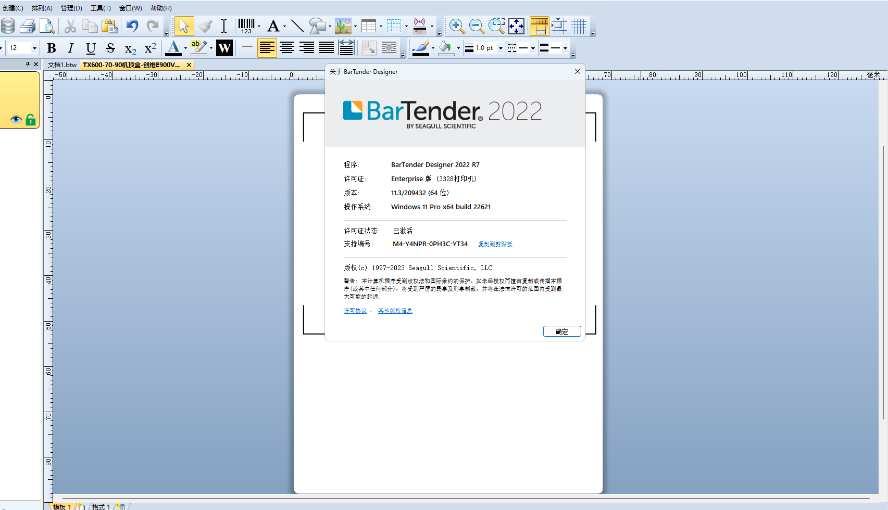Open the 工具(T) menu
Viewport: 888px width, 510px height.
[x=101, y=8]
